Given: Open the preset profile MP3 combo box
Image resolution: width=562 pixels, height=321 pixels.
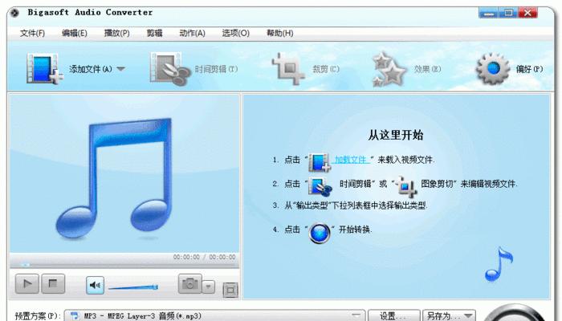Looking at the screenshot, I should click(214, 315).
